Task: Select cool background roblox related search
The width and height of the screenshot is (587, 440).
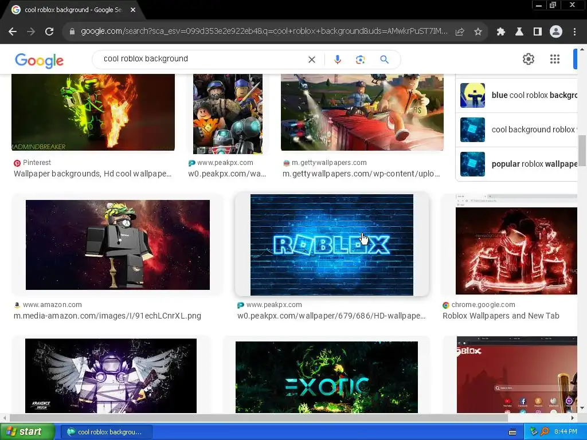Action: (516, 129)
